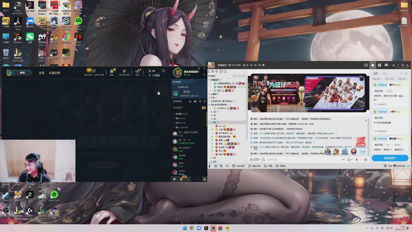This screenshot has width=412, height=232.
Task: Click the blue button at YY panel bottom
Action: pyautogui.click(x=390, y=158)
